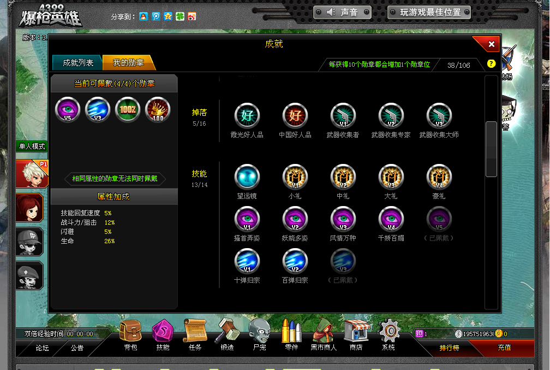The width and height of the screenshot is (550, 370).
Task: Select the 十弹归宗 medal
Action: (x=247, y=261)
